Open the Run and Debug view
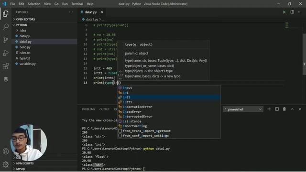Image resolution: width=306 pixels, height=172 pixels. click(x=6, y=53)
